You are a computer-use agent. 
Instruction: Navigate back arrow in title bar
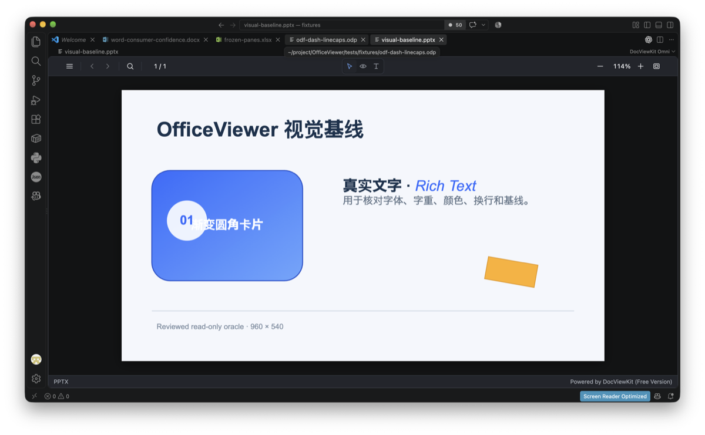[221, 25]
